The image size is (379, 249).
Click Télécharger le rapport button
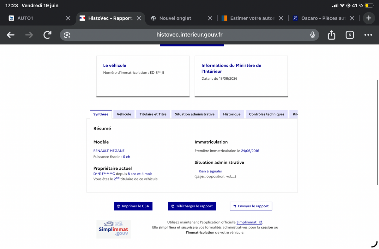tap(192, 206)
